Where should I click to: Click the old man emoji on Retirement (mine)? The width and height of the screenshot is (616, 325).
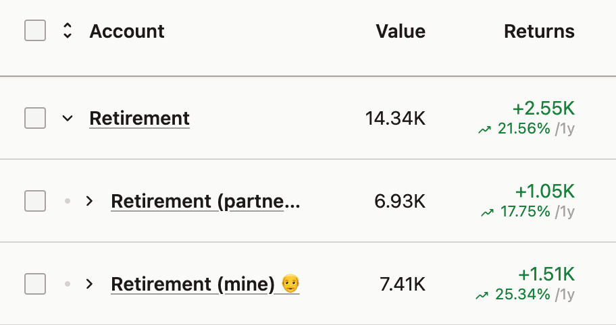coord(290,284)
